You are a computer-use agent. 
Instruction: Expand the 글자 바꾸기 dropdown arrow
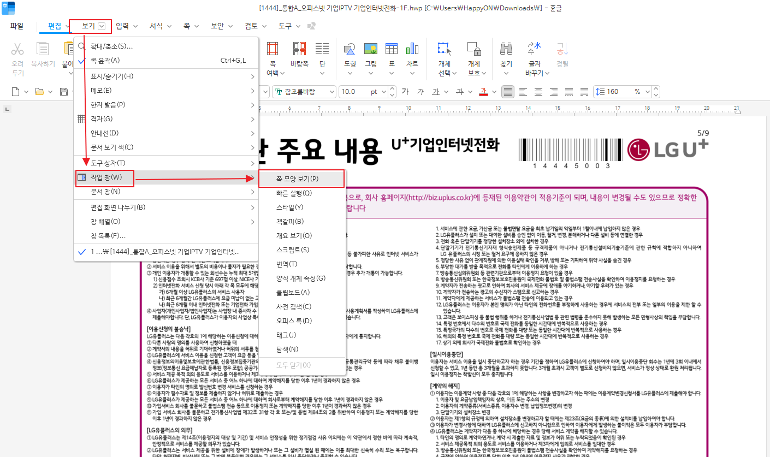[548, 73]
